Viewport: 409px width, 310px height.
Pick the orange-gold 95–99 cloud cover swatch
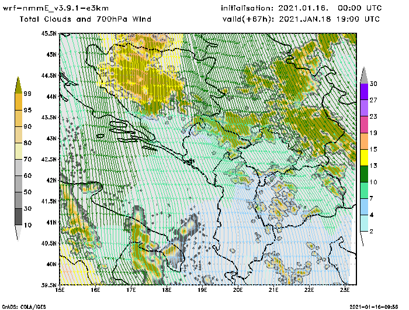point(19,102)
